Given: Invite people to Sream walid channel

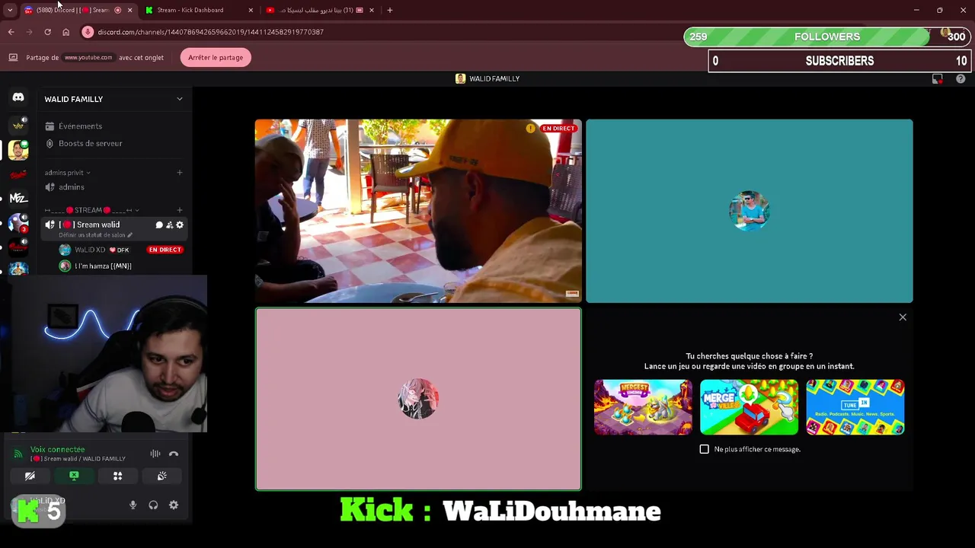Looking at the screenshot, I should (170, 225).
